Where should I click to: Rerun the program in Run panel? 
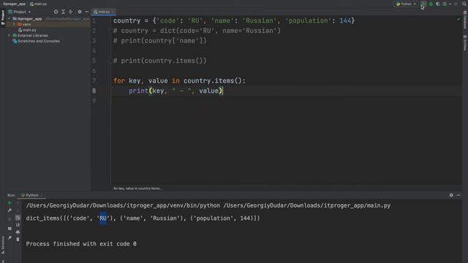(10, 203)
